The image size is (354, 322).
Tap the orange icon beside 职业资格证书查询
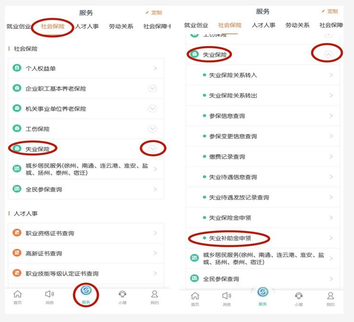17,233
